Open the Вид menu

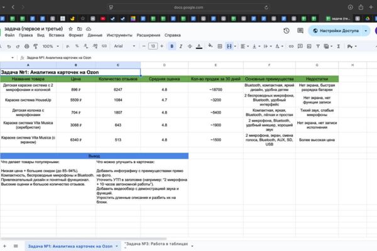41,35
